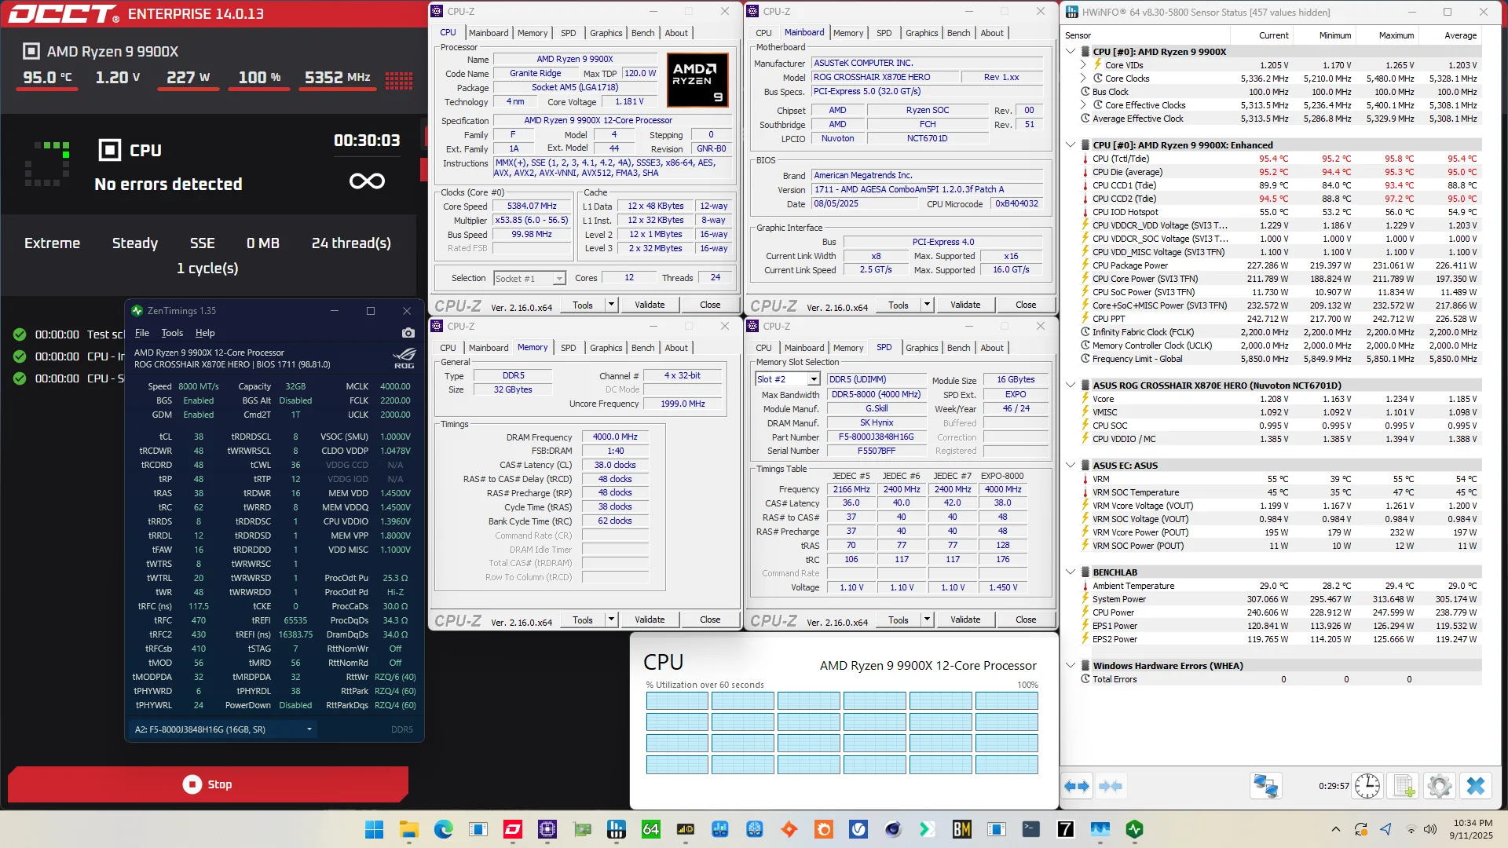
Task: Open CPU-Z from the Windows taskbar
Action: coord(547,829)
